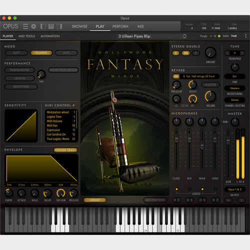Click the envelope Sustain knob
Image resolution: width=250 pixels, height=250 pixels.
point(61,193)
